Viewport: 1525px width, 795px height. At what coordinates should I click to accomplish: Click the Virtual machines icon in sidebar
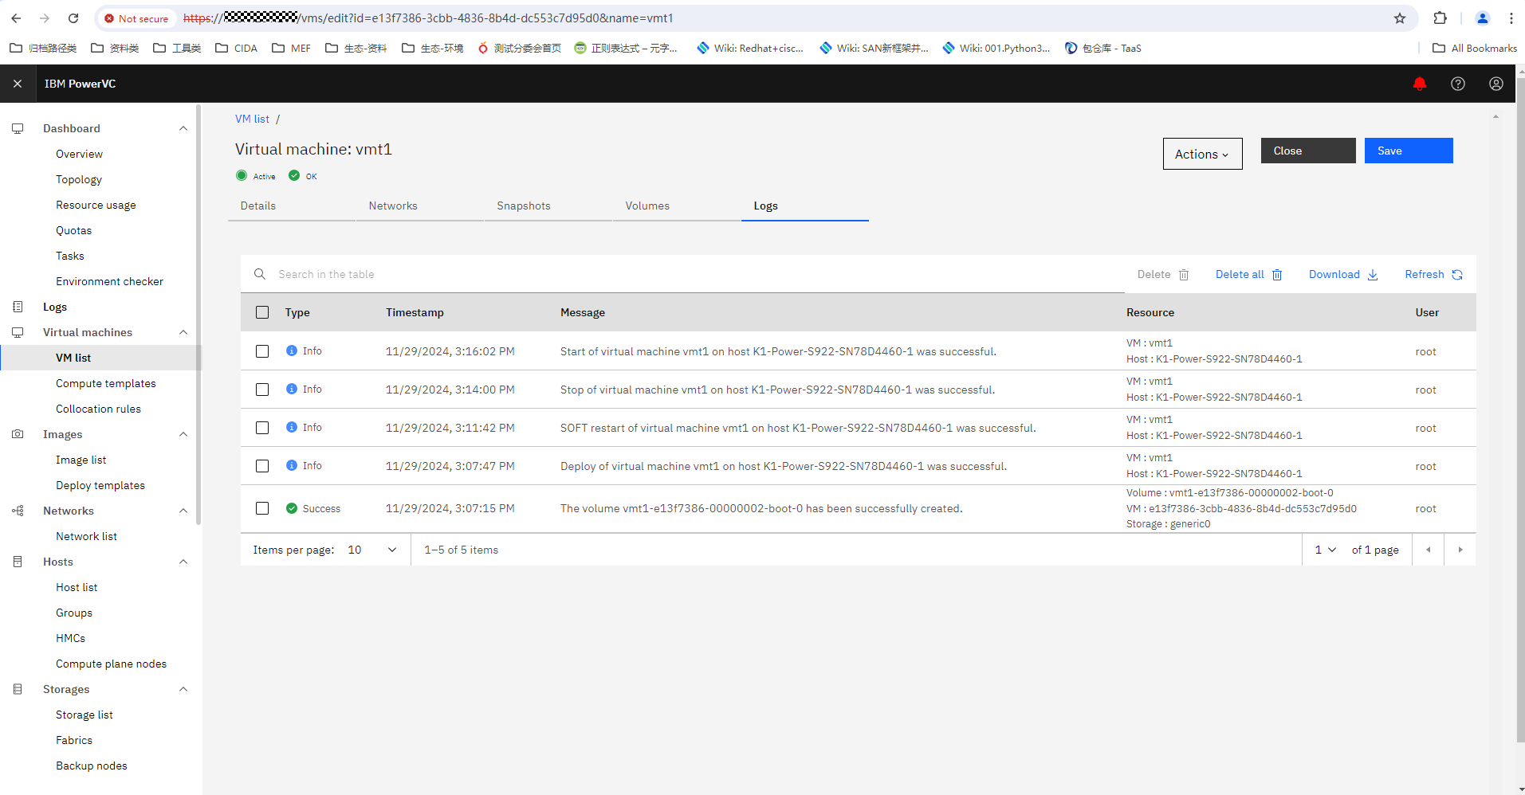(18, 332)
